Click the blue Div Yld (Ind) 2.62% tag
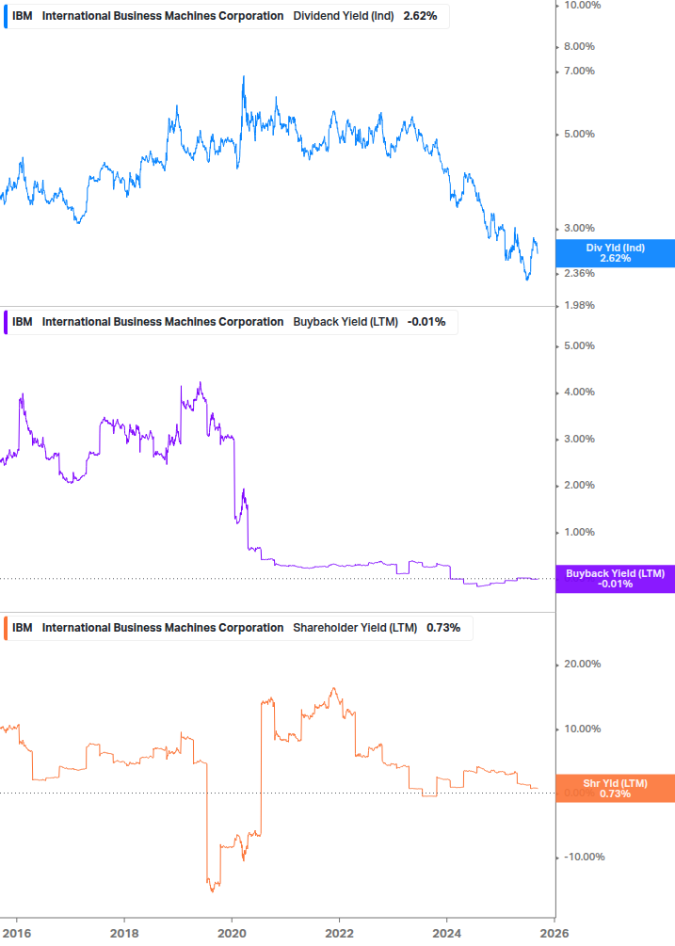 [x=616, y=253]
